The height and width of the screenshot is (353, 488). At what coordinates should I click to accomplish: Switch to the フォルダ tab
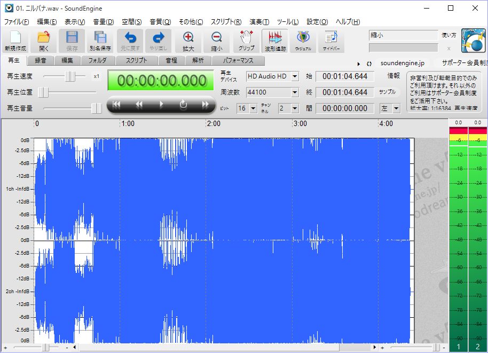click(98, 60)
